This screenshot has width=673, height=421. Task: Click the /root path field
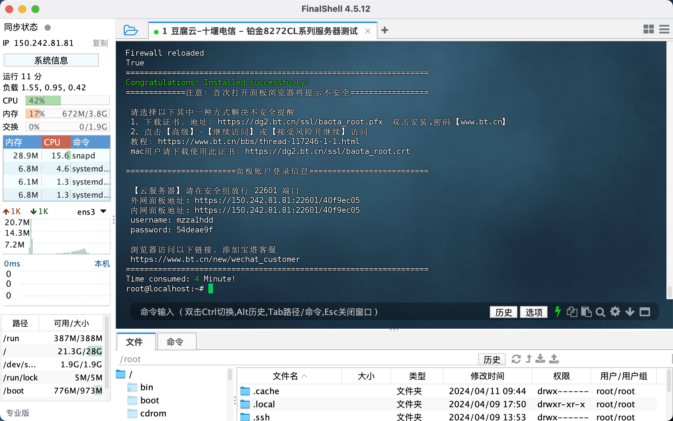click(x=297, y=359)
